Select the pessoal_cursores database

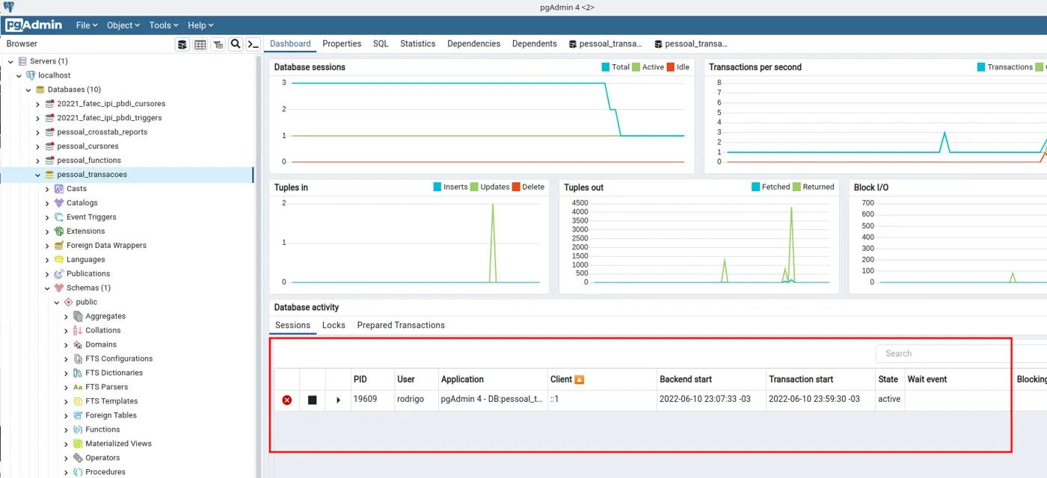[87, 146]
